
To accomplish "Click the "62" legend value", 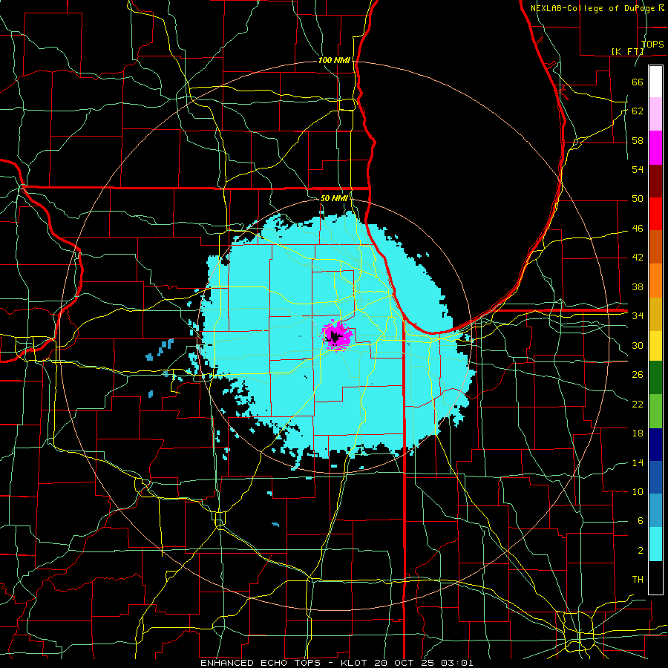I will [x=638, y=111].
